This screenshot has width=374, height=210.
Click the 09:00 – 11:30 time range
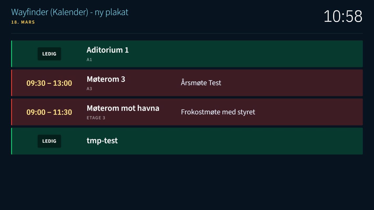(49, 112)
